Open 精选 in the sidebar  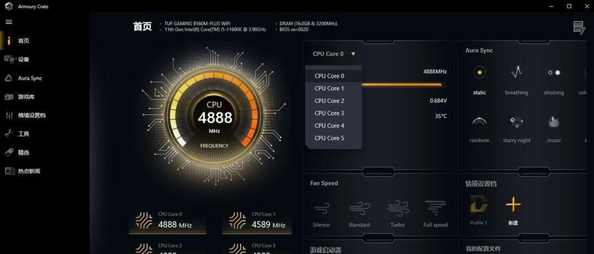[x=23, y=152]
